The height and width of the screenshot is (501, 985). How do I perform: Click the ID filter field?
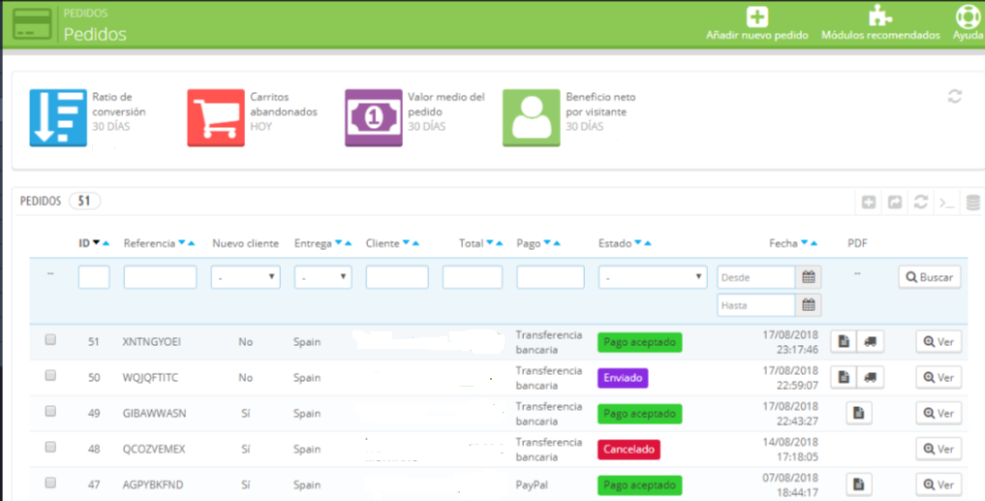[x=94, y=277]
